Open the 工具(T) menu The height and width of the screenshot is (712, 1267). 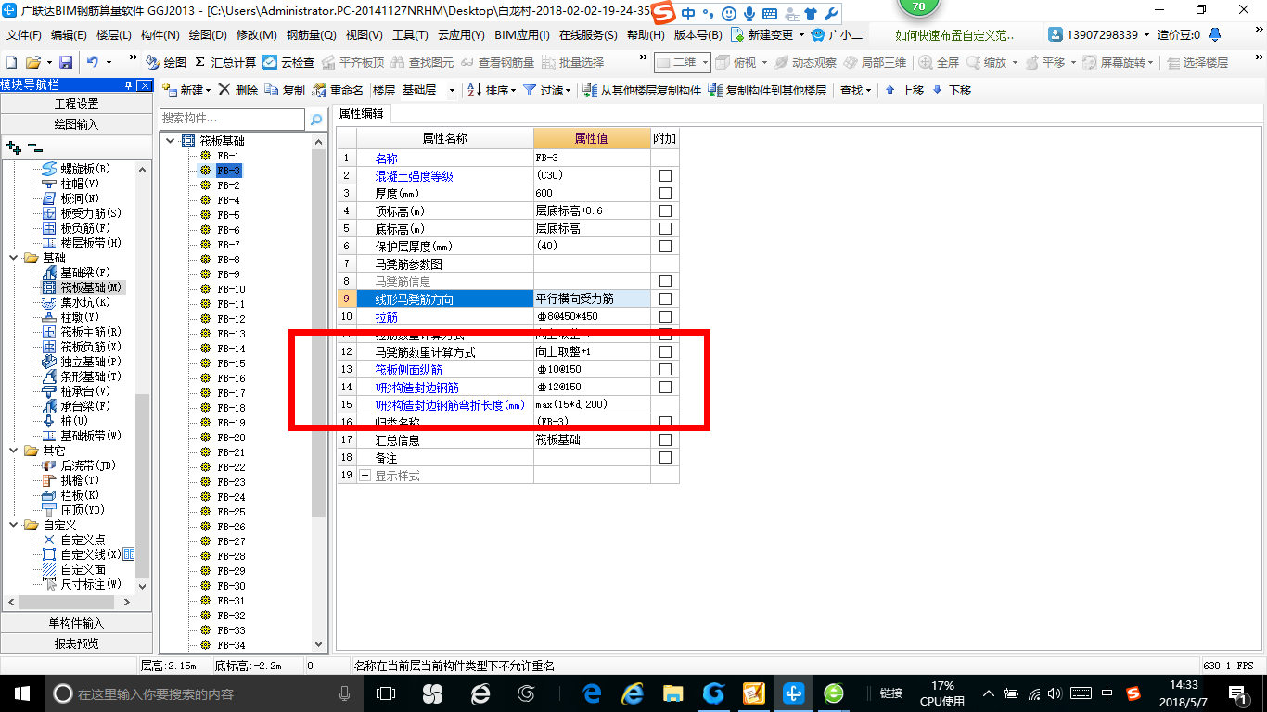pyautogui.click(x=411, y=35)
